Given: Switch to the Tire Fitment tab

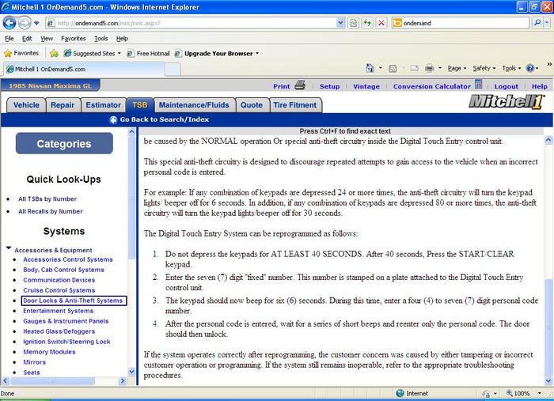Looking at the screenshot, I should point(295,105).
